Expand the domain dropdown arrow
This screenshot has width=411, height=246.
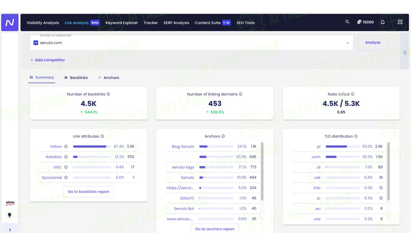click(x=348, y=43)
